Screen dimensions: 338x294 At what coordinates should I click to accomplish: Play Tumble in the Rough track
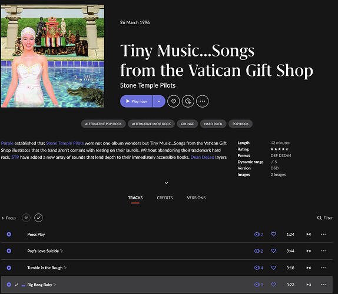(x=9, y=268)
